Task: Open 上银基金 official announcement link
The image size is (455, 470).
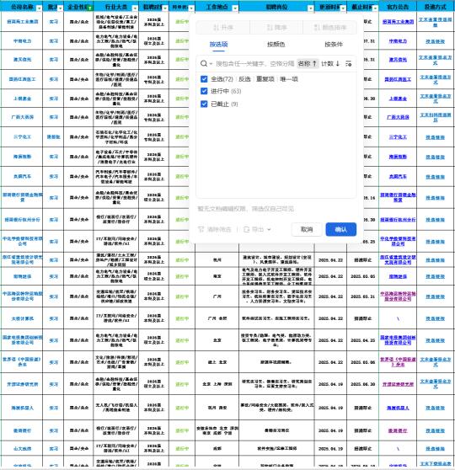Action: [398, 99]
